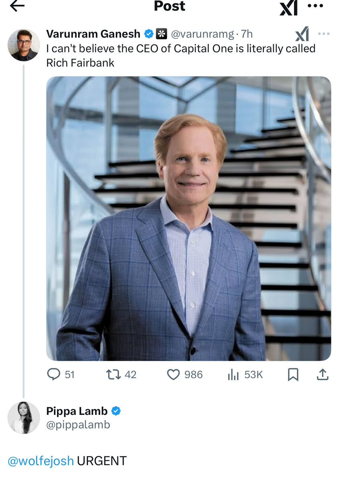
Task: Open Grok icon beside Varunram's post
Action: pos(302,34)
